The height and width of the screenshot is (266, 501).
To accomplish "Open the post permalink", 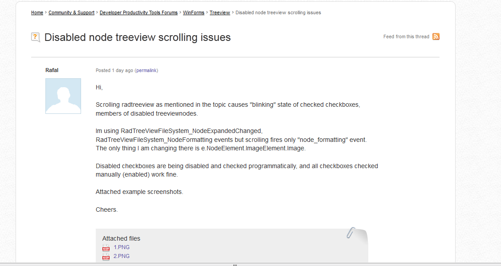I will 147,70.
